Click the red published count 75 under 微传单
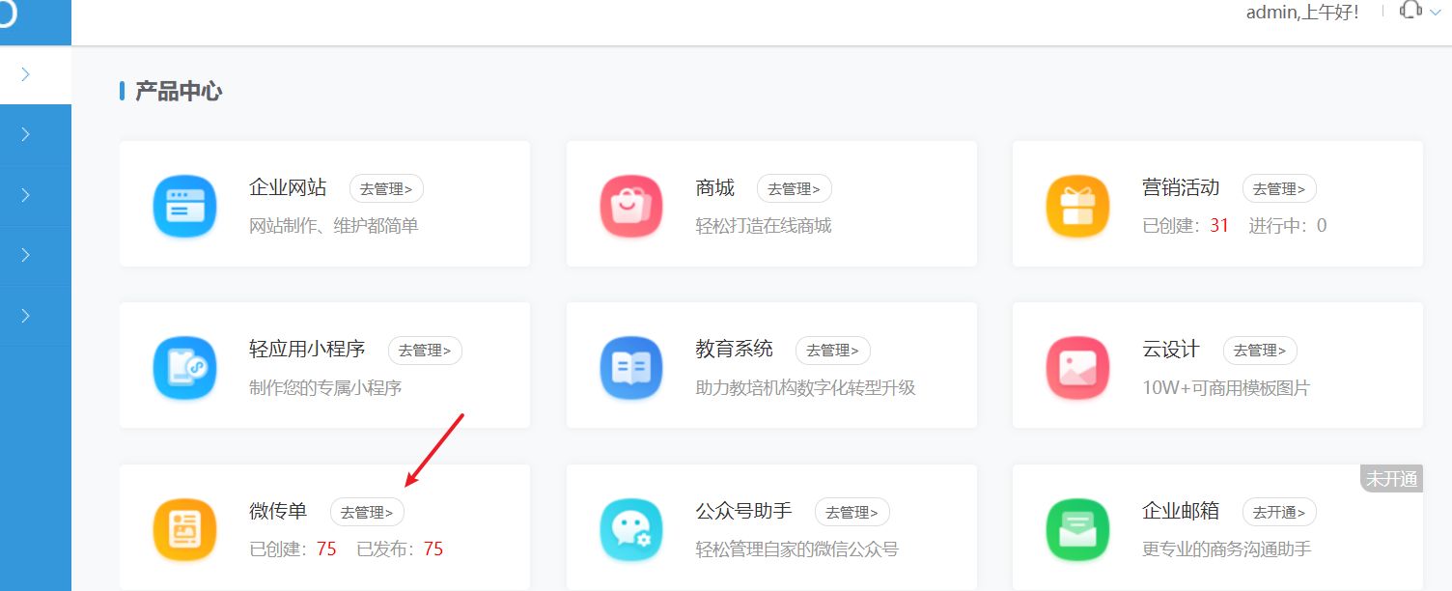Image resolution: width=1452 pixels, height=591 pixels. (x=433, y=549)
